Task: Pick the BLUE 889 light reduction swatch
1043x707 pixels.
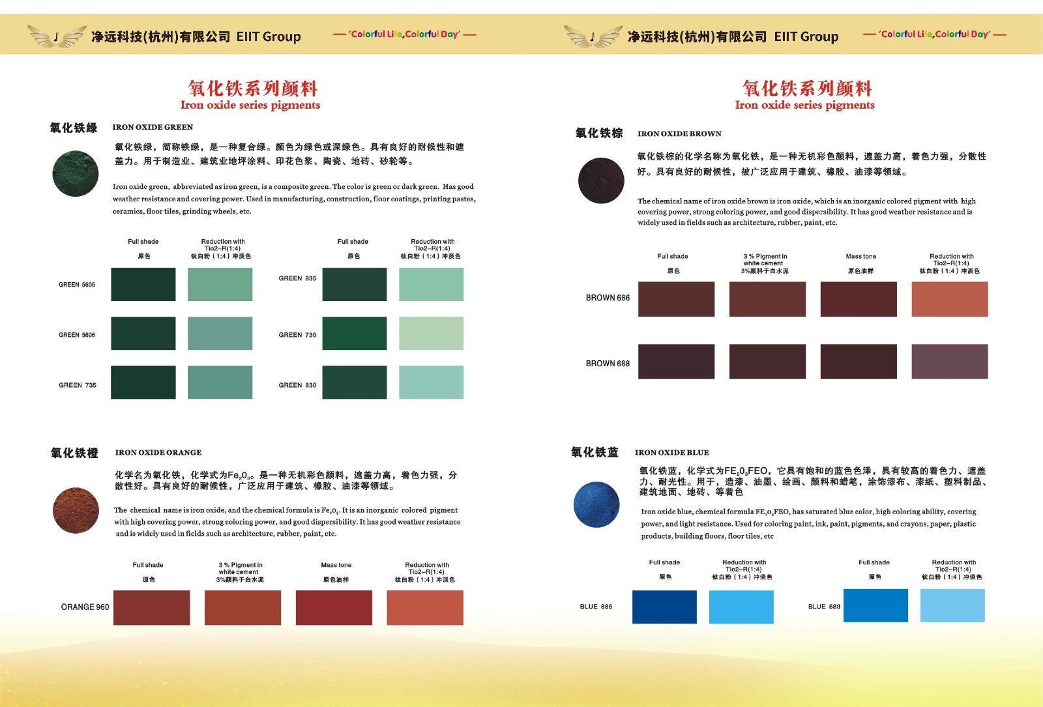Action: 952,605
